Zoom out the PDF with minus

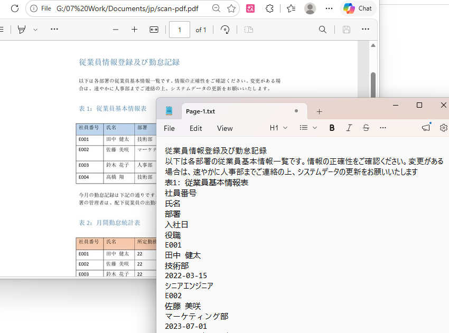pyautogui.click(x=116, y=30)
